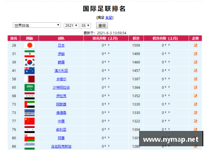
Task: Open the 2021 year dropdown
Action: [x=71, y=26]
